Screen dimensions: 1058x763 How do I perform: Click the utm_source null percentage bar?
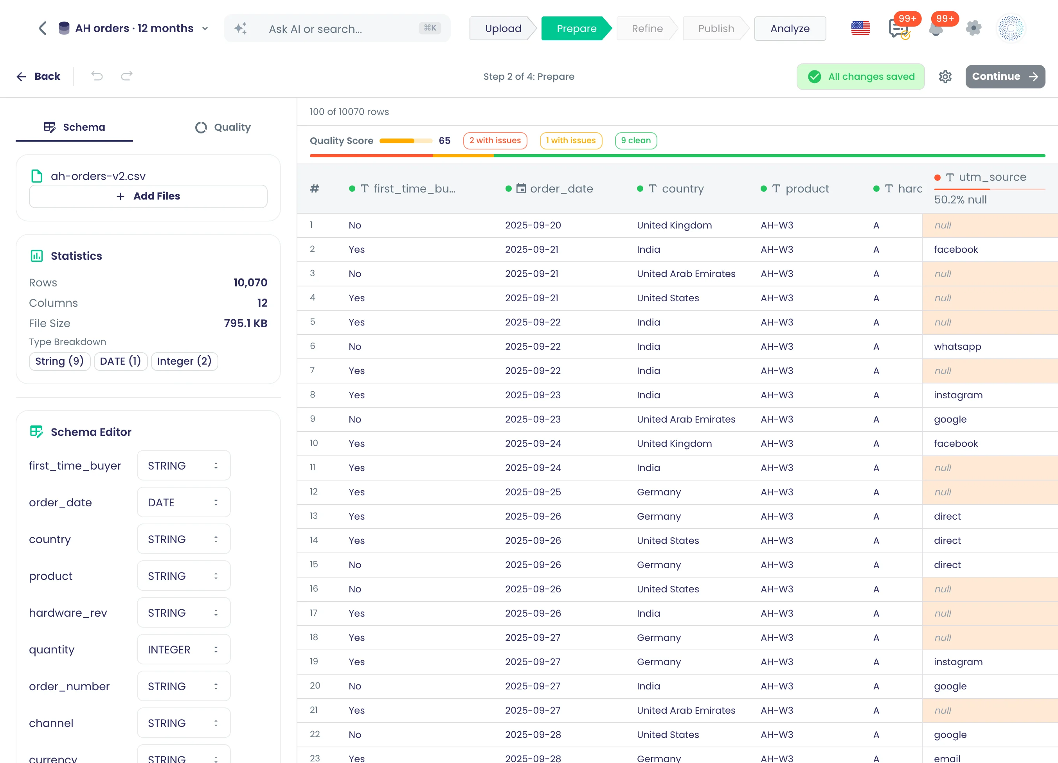point(990,189)
